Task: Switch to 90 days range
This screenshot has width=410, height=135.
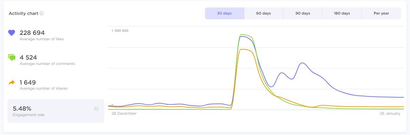Action: point(303,14)
